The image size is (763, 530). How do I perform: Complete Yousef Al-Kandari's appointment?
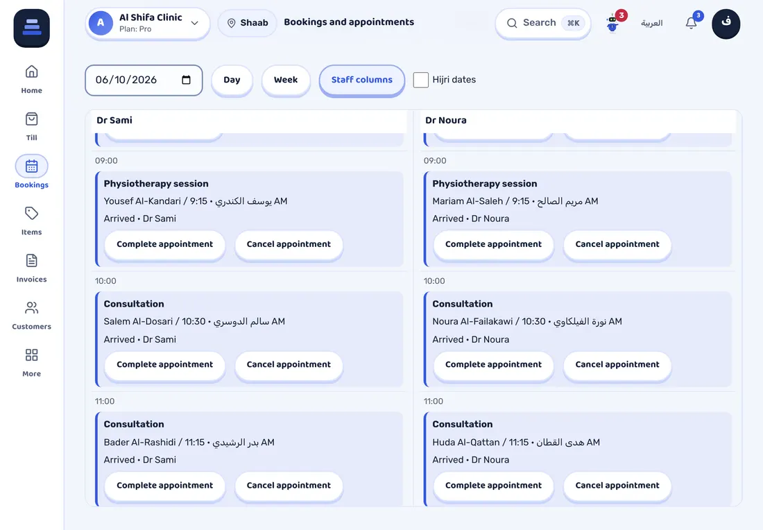(x=165, y=244)
